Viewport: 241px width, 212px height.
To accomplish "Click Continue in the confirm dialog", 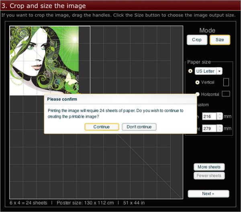I will pos(102,127).
